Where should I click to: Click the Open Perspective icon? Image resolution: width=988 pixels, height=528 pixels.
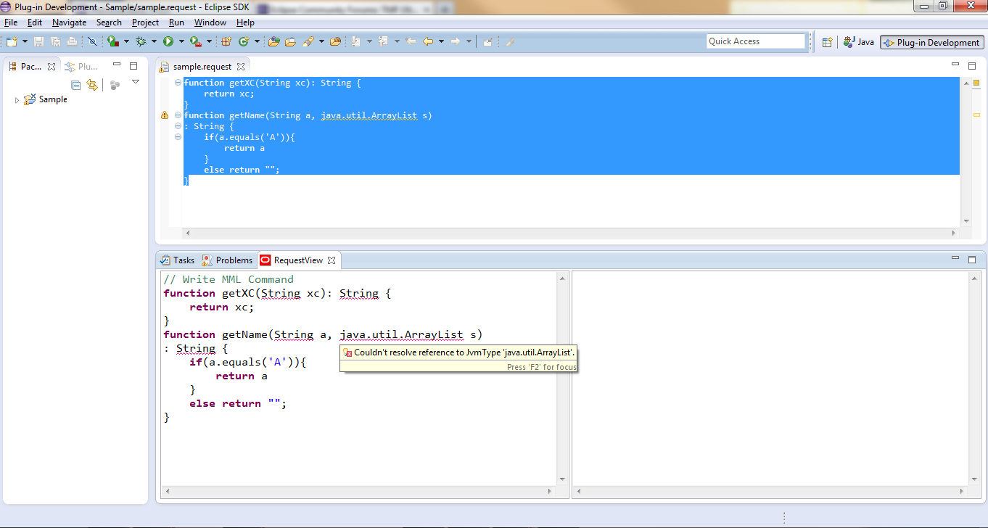(827, 42)
